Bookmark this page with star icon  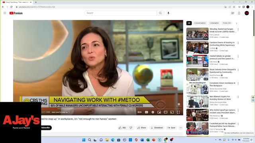(x=234, y=7)
